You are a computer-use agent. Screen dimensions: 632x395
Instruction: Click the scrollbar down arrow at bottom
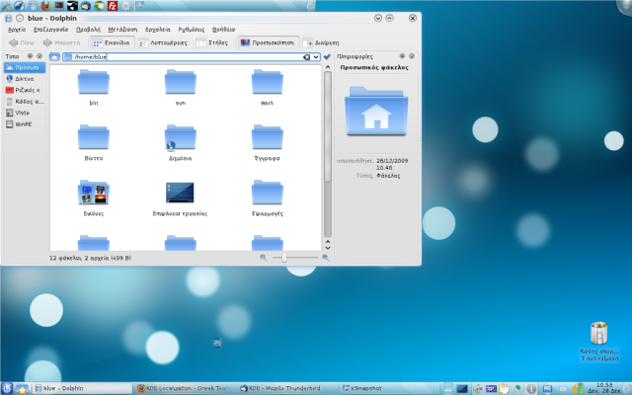pos(328,248)
